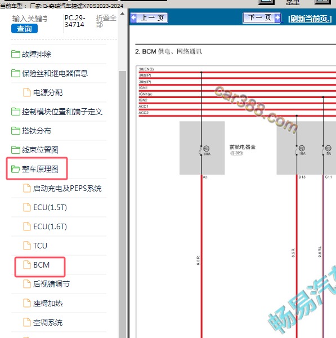Click the right arrow icon on 下一页
336x338 pixels.
pos(277,17)
